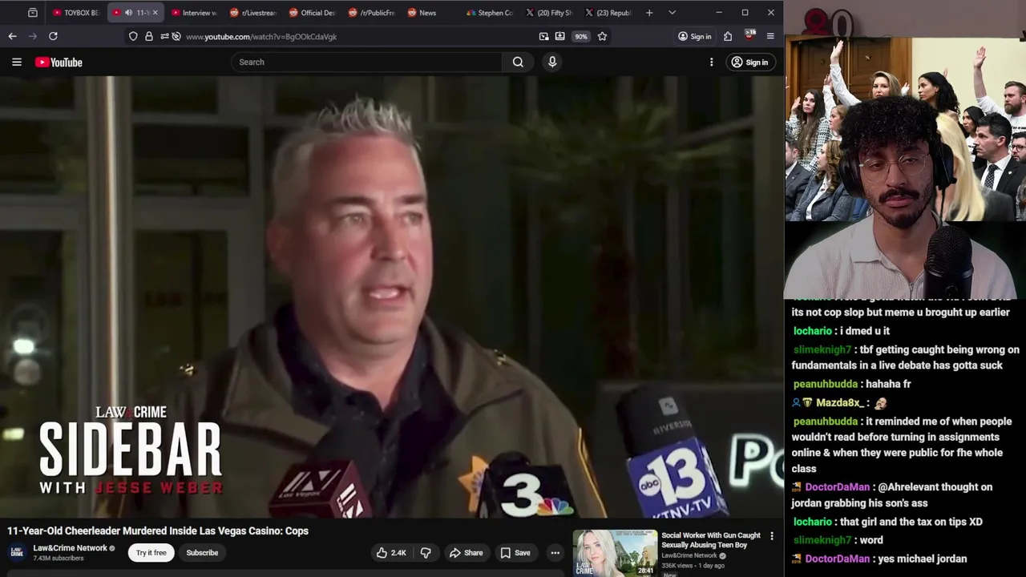Like the video with 2.4K thumbs up
Viewport: 1026px width, 577px height.
tap(391, 552)
